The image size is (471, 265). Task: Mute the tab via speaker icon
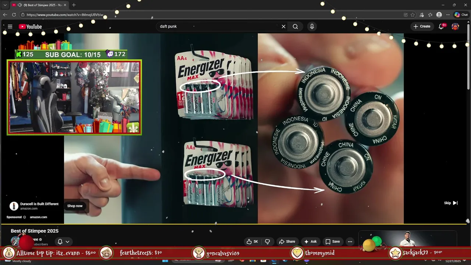pos(20,5)
